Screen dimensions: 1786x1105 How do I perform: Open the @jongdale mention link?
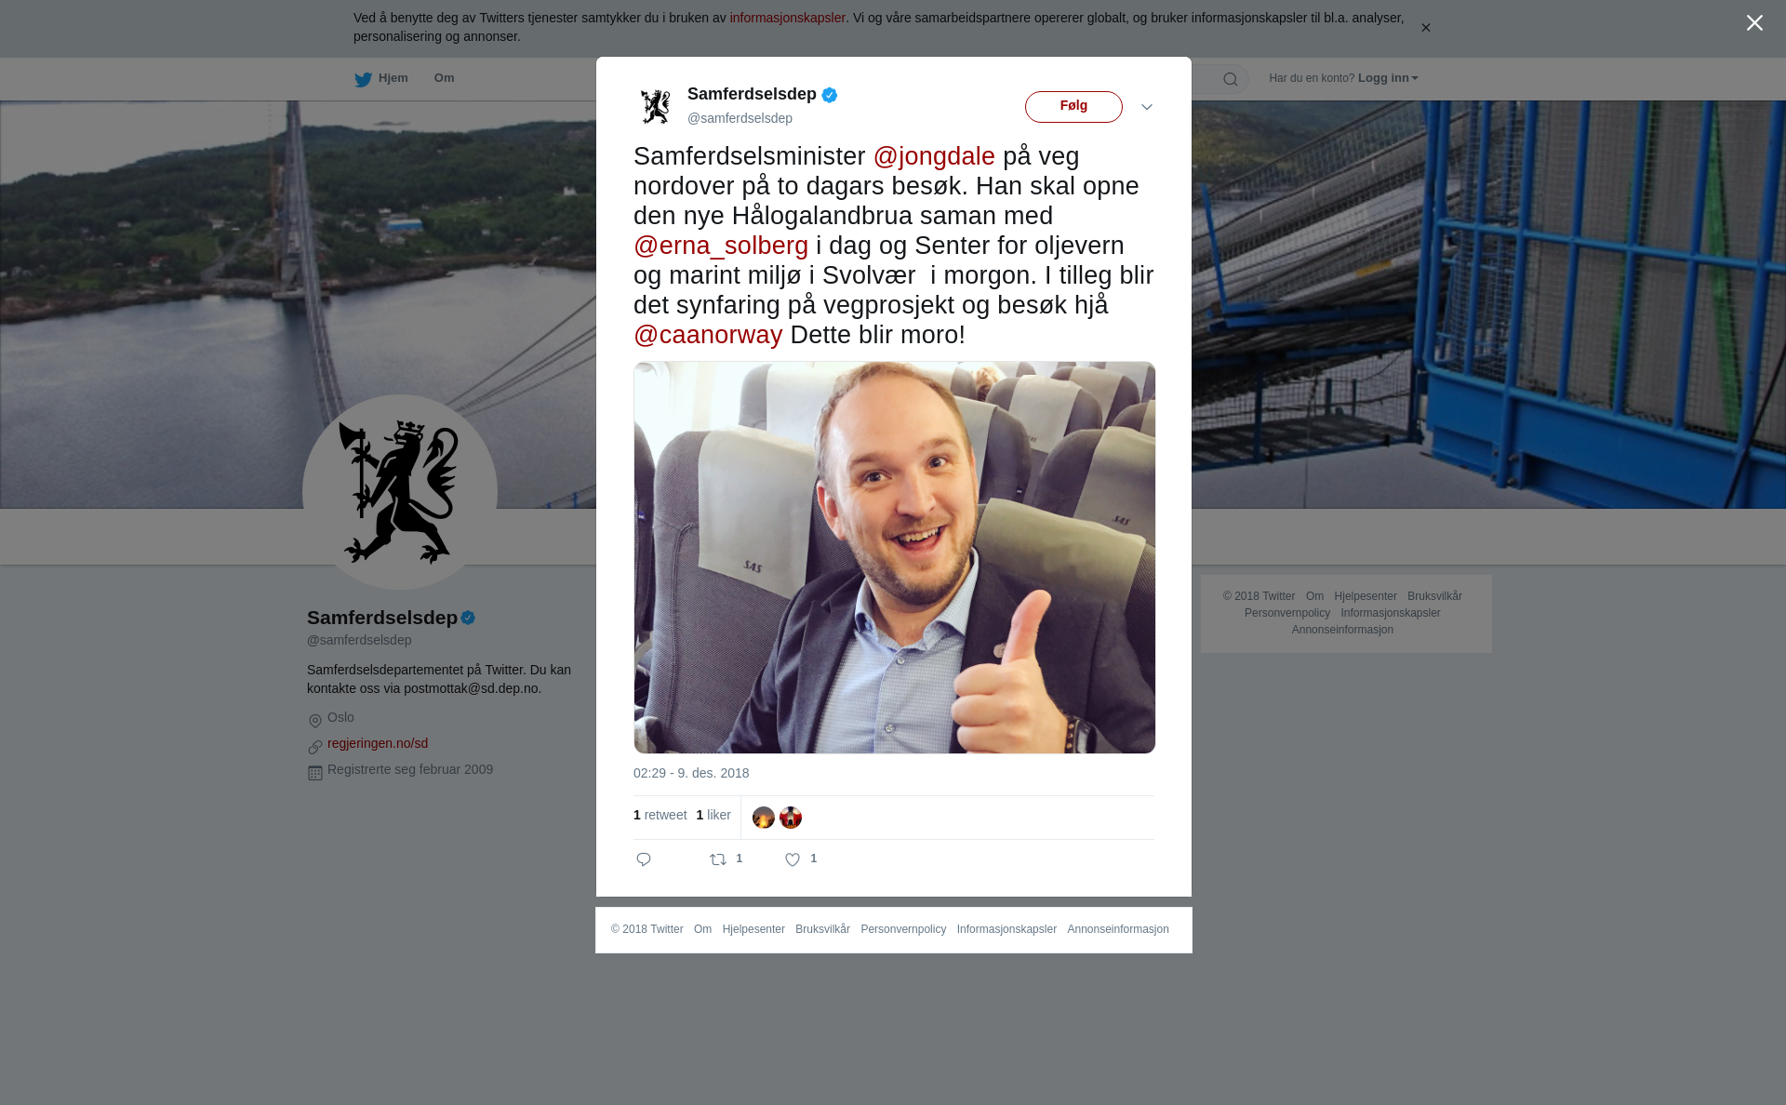point(934,156)
